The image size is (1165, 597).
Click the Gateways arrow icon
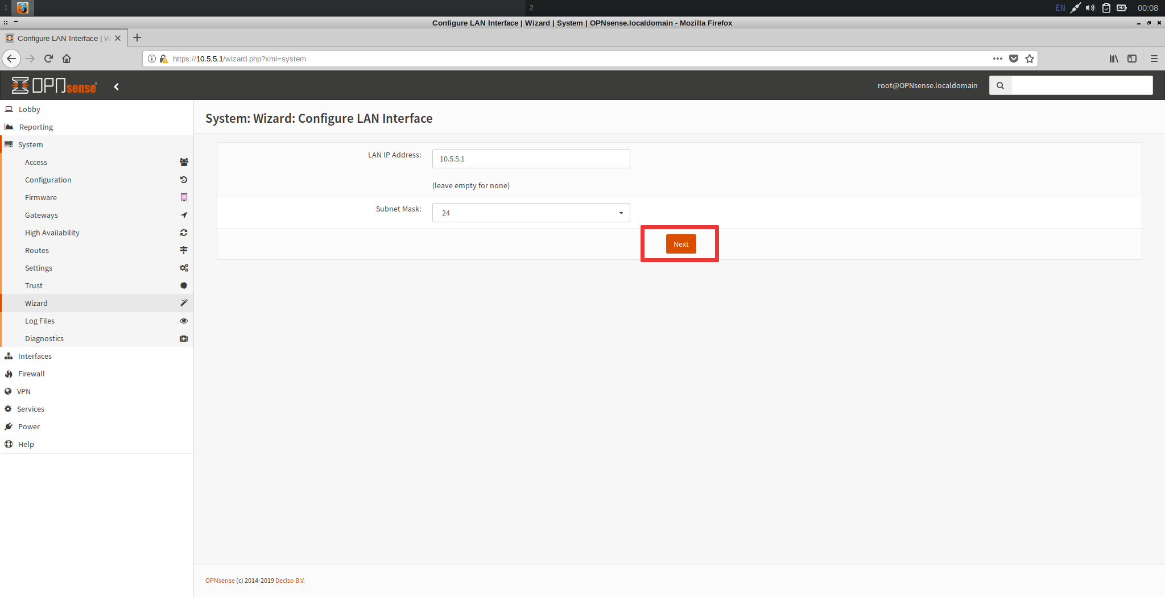(x=184, y=215)
